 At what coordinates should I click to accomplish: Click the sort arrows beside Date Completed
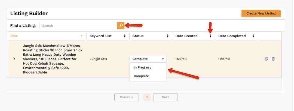click(x=253, y=36)
